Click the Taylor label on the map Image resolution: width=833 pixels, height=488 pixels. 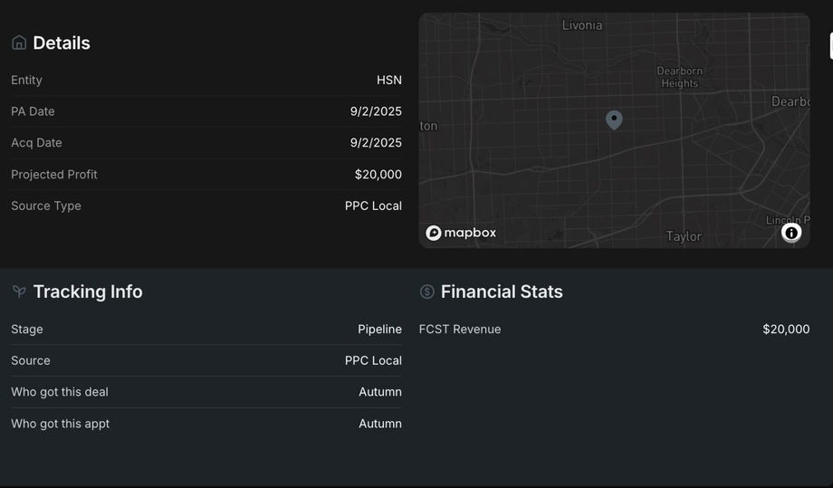[x=684, y=236]
